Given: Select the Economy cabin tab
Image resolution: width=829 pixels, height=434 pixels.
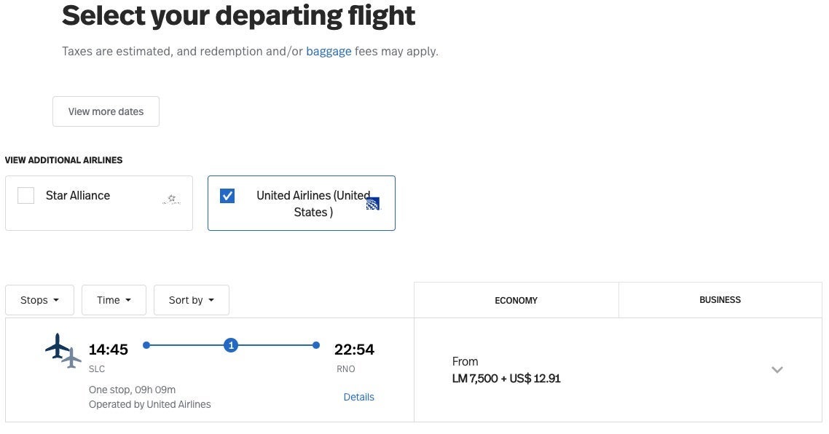Looking at the screenshot, I should [516, 300].
